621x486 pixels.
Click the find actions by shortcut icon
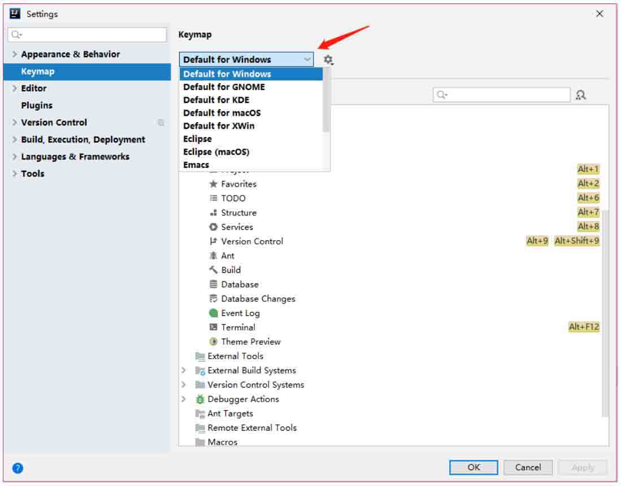[581, 95]
